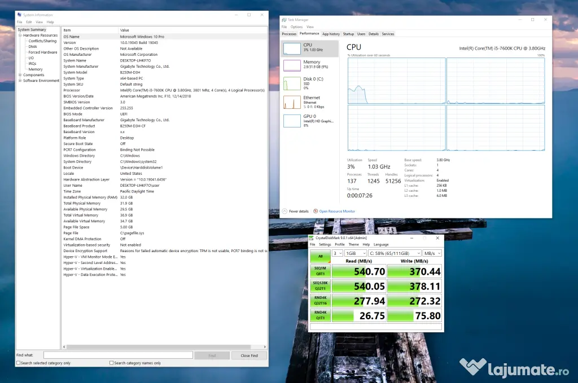
Task: Click the CrystalDiskMark title bar icon
Action: click(x=312, y=238)
